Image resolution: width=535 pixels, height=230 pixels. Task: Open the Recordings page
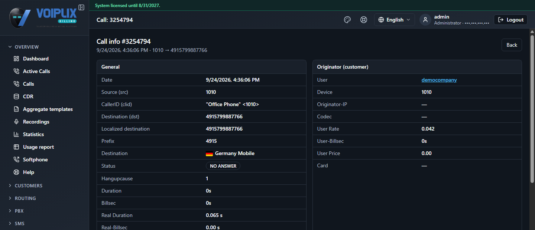tap(36, 122)
